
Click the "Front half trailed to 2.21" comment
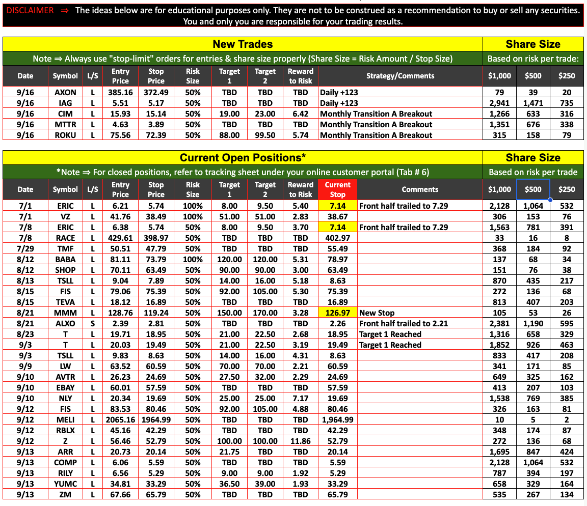coord(404,323)
